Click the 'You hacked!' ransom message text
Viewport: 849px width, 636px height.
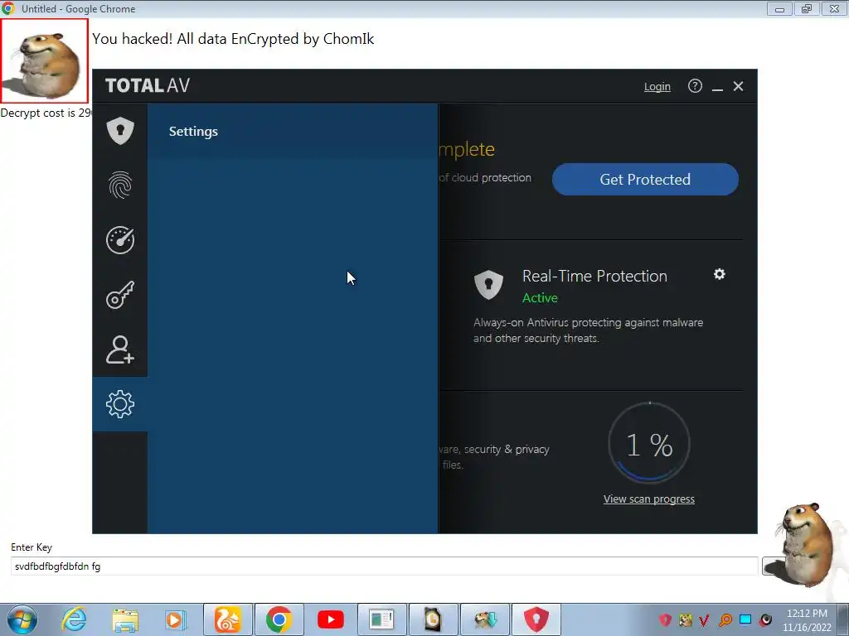[233, 39]
